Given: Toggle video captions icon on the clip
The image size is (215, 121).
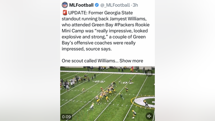Looking at the screenshot, I should (x=149, y=73).
